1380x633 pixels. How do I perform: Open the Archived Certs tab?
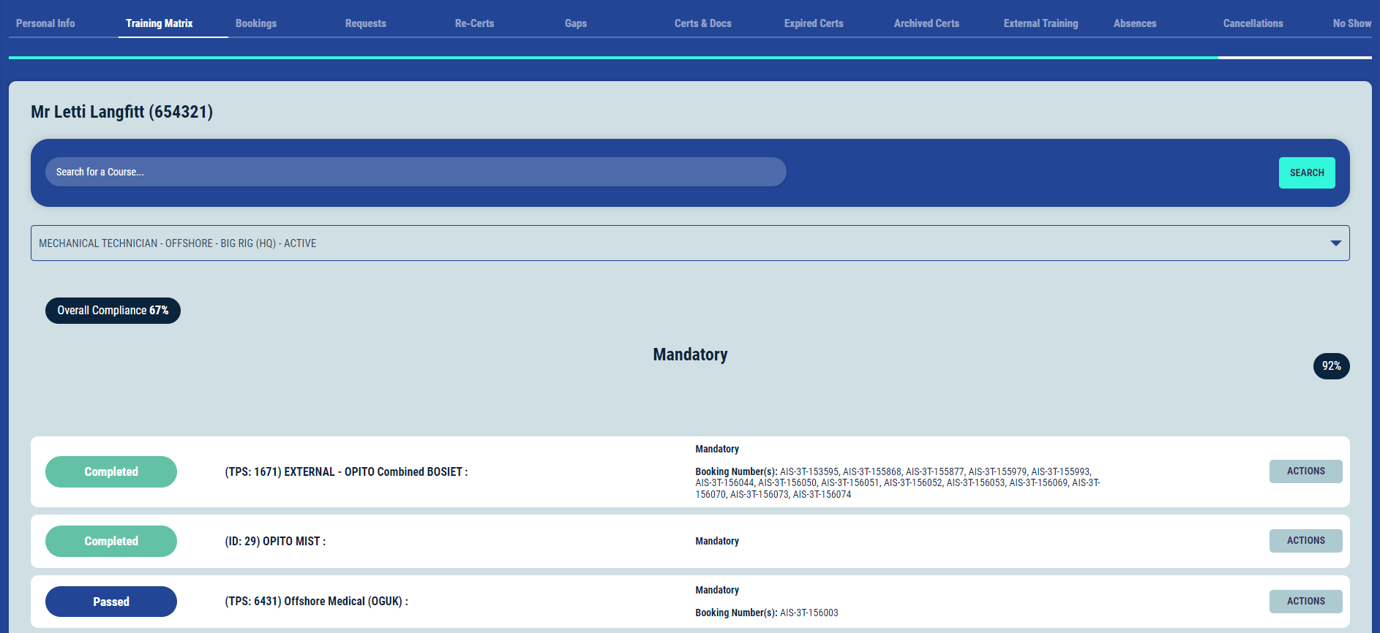point(926,23)
